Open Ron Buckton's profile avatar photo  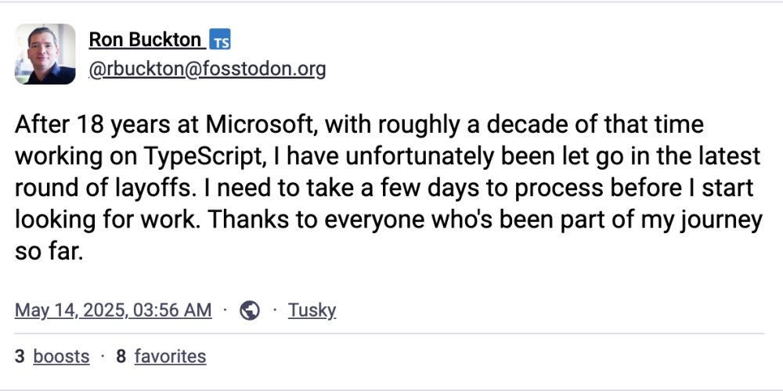[x=45, y=54]
